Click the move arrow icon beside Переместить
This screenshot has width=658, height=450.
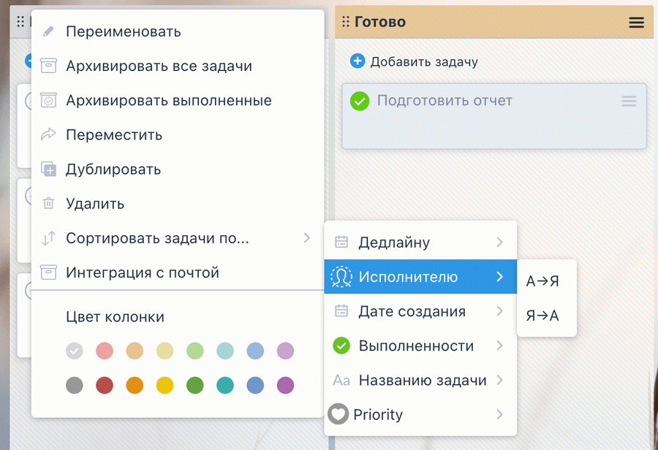pyautogui.click(x=48, y=135)
